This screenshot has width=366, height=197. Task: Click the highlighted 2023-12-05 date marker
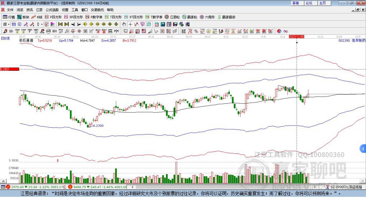[296, 36]
